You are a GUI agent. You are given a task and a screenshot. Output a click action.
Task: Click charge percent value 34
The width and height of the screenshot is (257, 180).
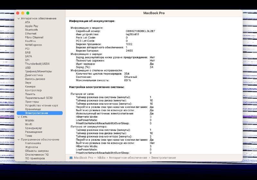click(x=152, y=67)
